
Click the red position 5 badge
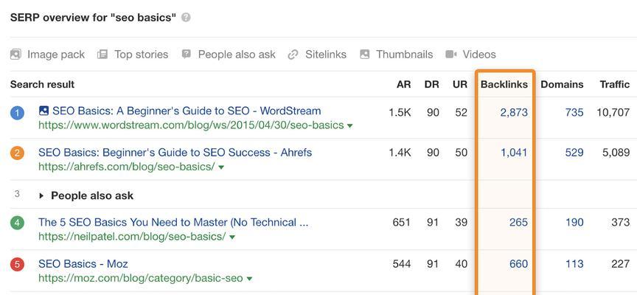17,265
